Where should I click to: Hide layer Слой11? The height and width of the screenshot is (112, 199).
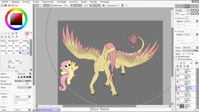click(x=178, y=76)
